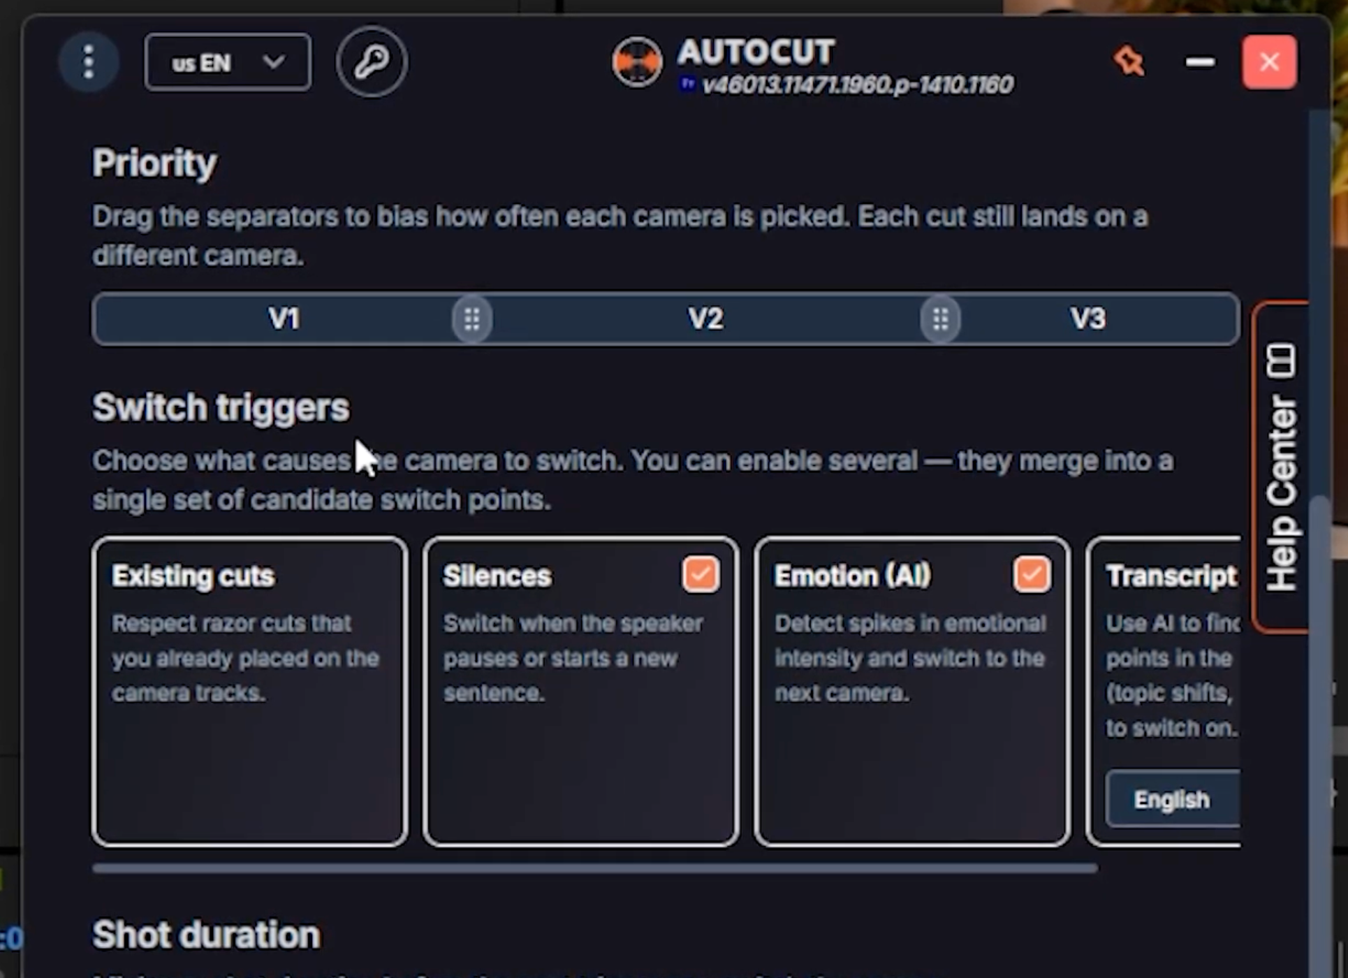
Task: Open the Help Center book icon
Action: click(x=1280, y=360)
